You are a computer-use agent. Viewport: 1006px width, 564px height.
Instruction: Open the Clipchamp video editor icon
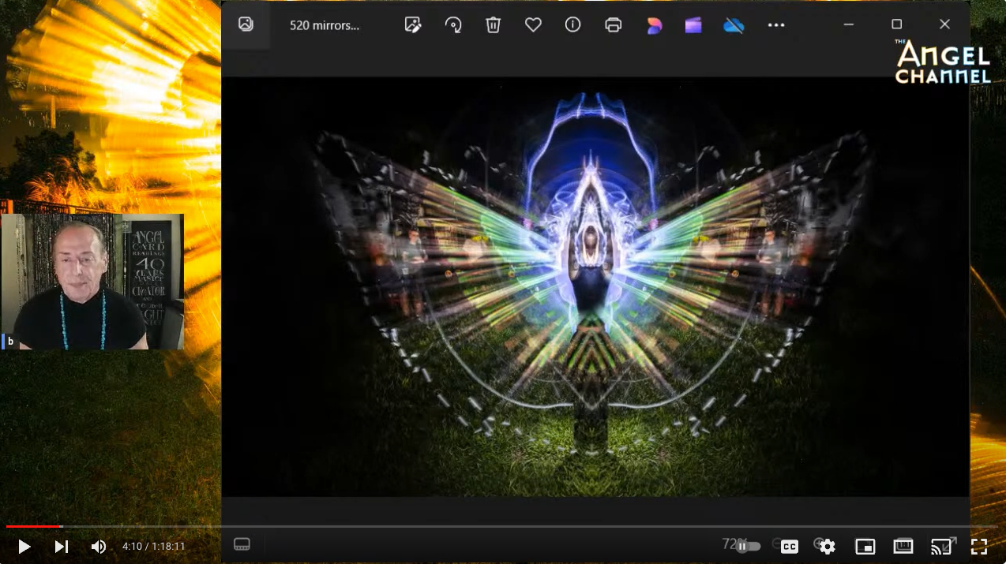click(693, 25)
